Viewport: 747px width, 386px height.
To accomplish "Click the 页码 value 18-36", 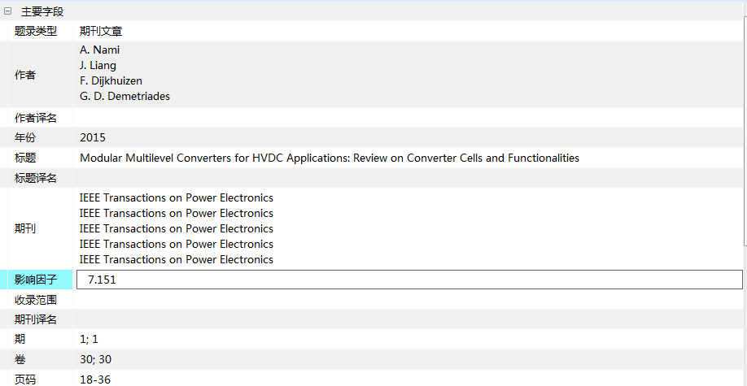I will (95, 379).
